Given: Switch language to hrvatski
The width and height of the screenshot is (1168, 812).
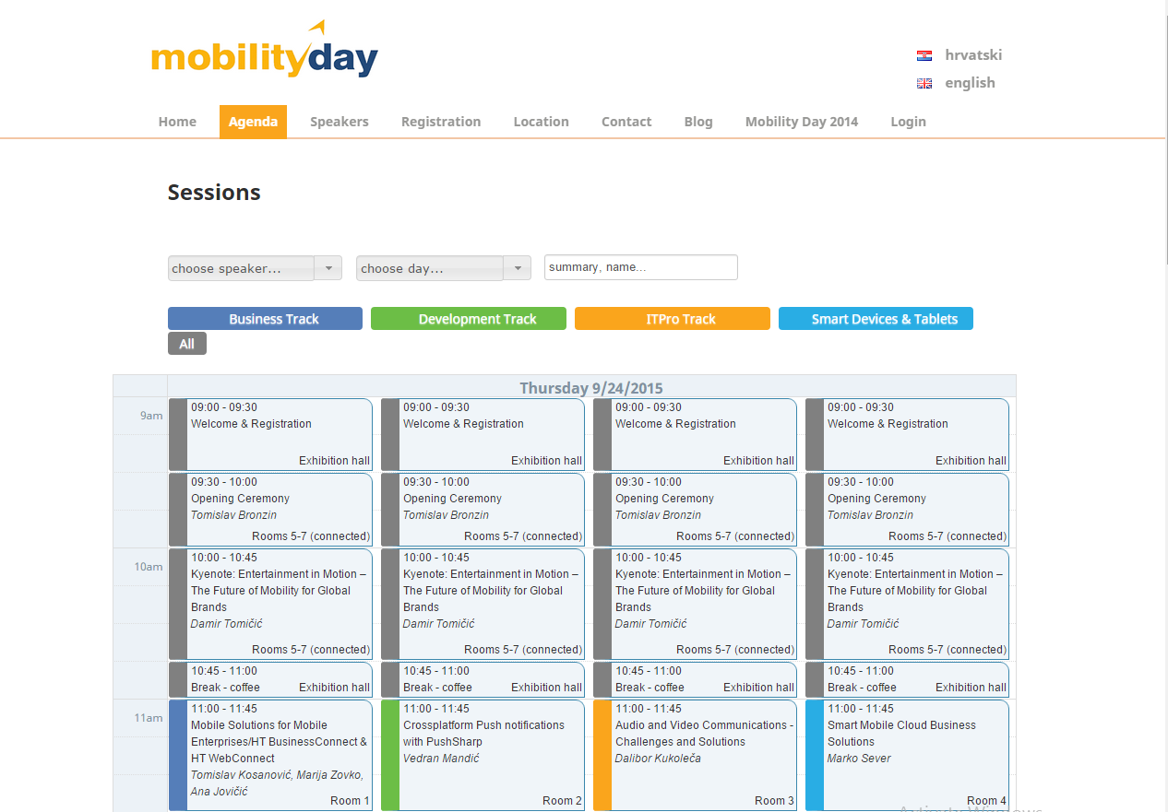Looking at the screenshot, I should click(x=973, y=55).
